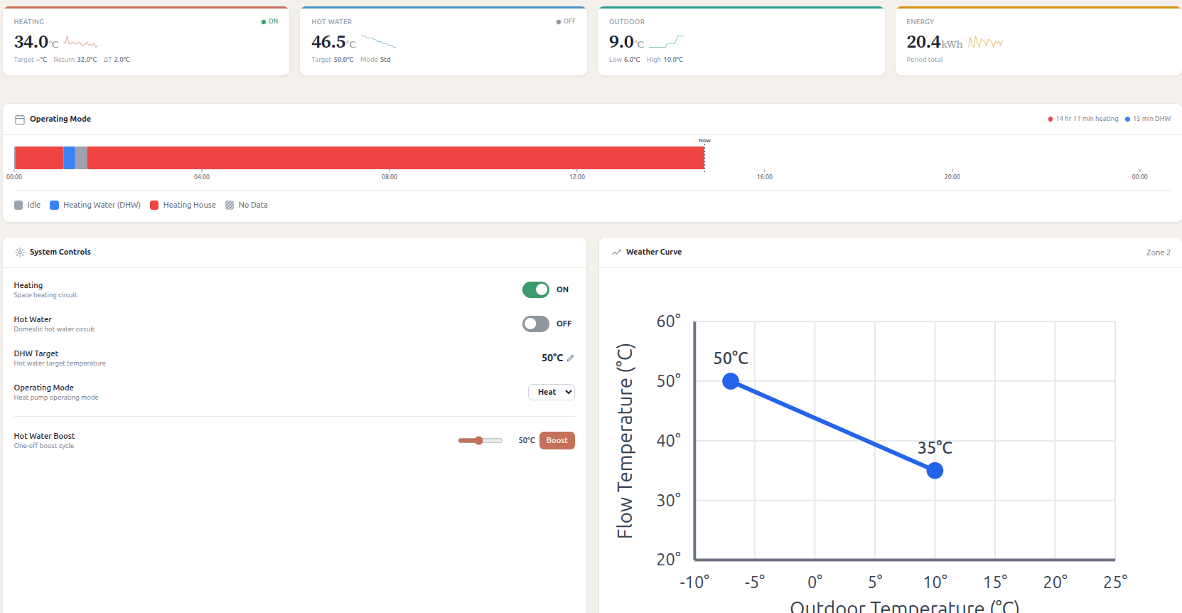Toggle the Heating Water (DHW) legend item
This screenshot has width=1182, height=613.
pyautogui.click(x=95, y=206)
